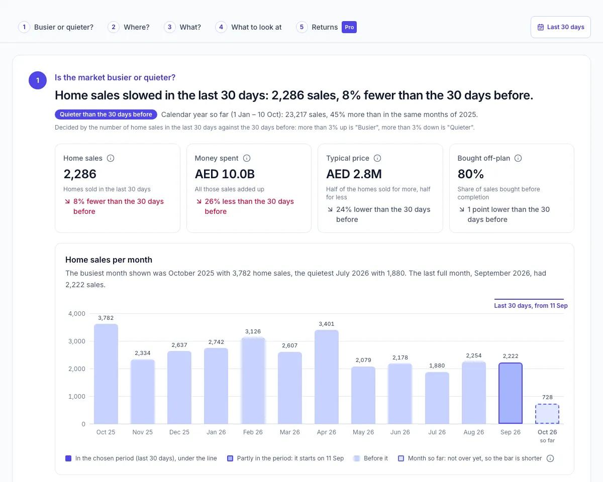Select the Jun 26 bar showing 2,178

tap(400, 394)
